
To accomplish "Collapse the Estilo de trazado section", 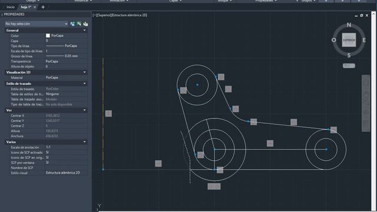I will pyautogui.click(x=84, y=84).
